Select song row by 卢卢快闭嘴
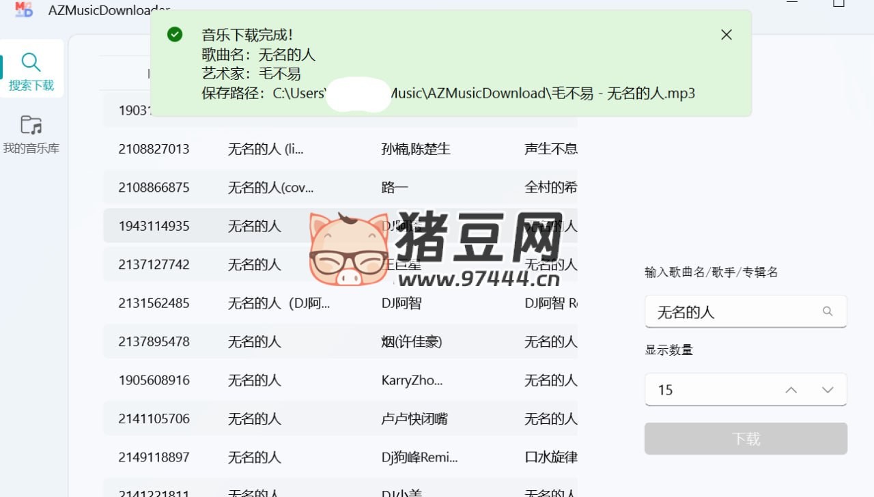This screenshot has width=874, height=497. click(x=340, y=418)
